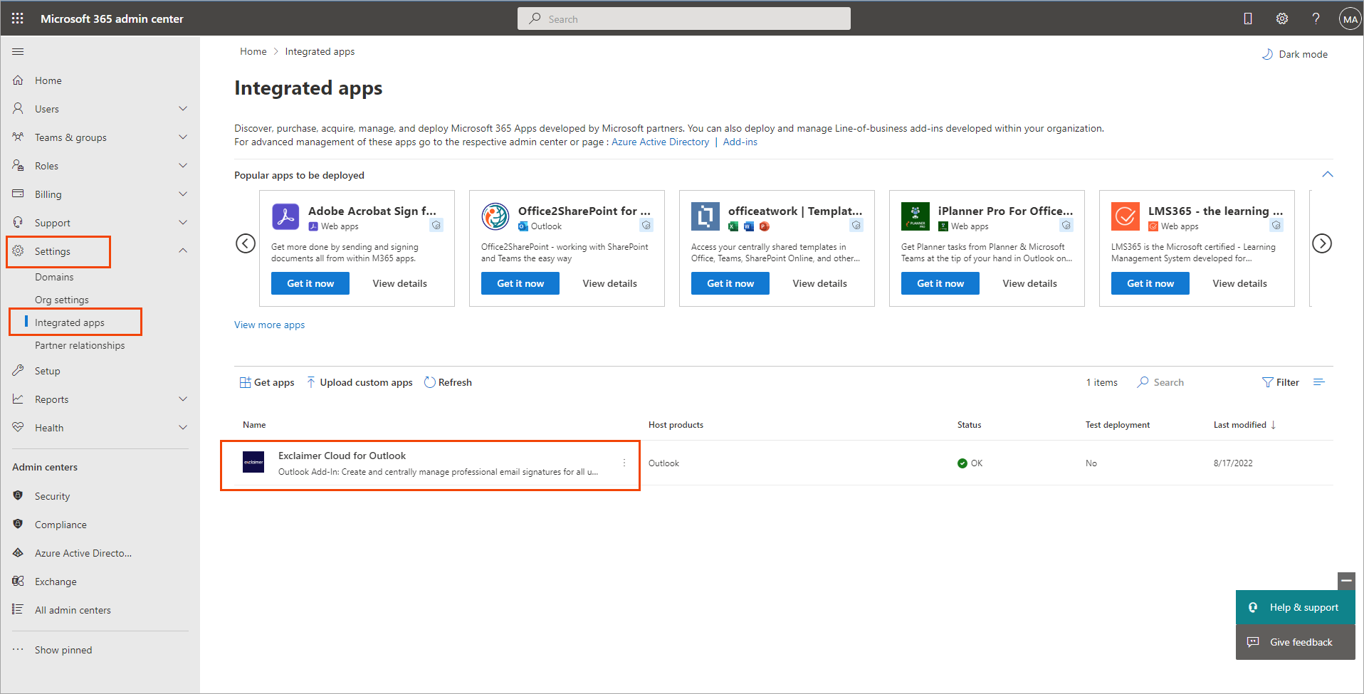View details for officeatwork Template

click(x=819, y=283)
